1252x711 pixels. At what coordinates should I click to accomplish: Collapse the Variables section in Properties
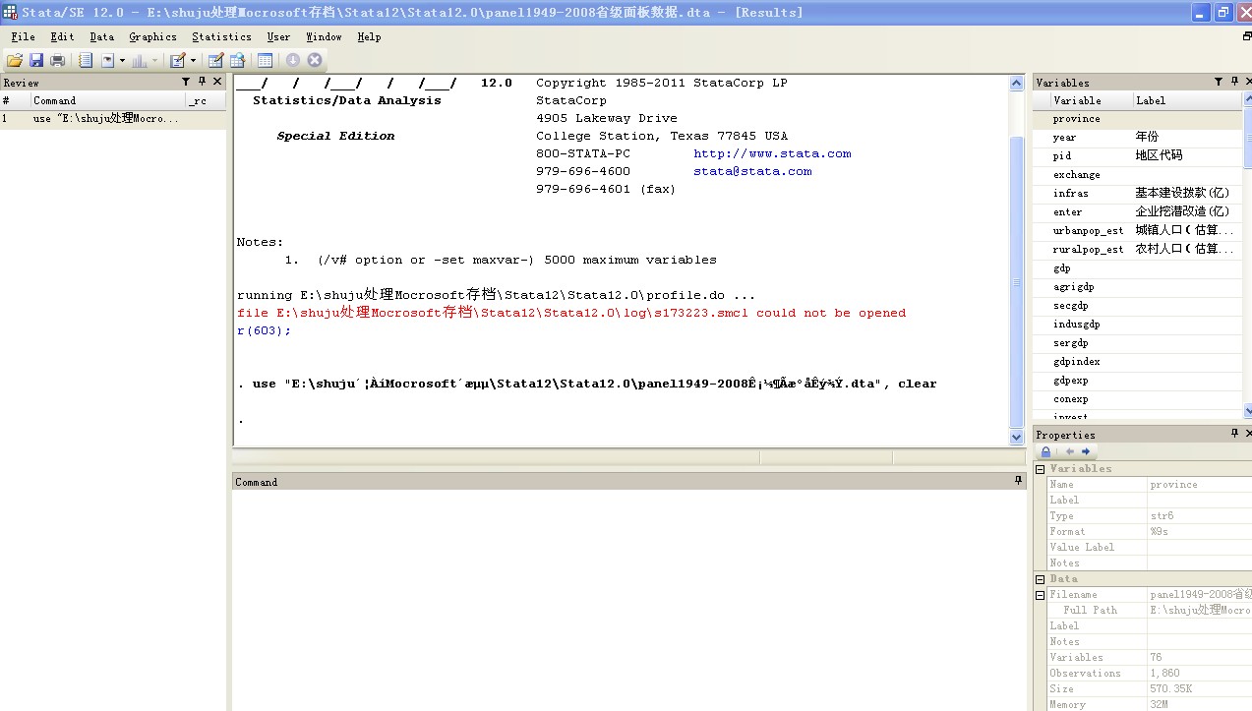click(1040, 469)
